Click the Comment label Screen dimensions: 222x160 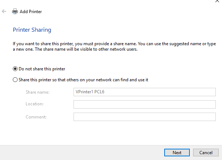(x=36, y=117)
